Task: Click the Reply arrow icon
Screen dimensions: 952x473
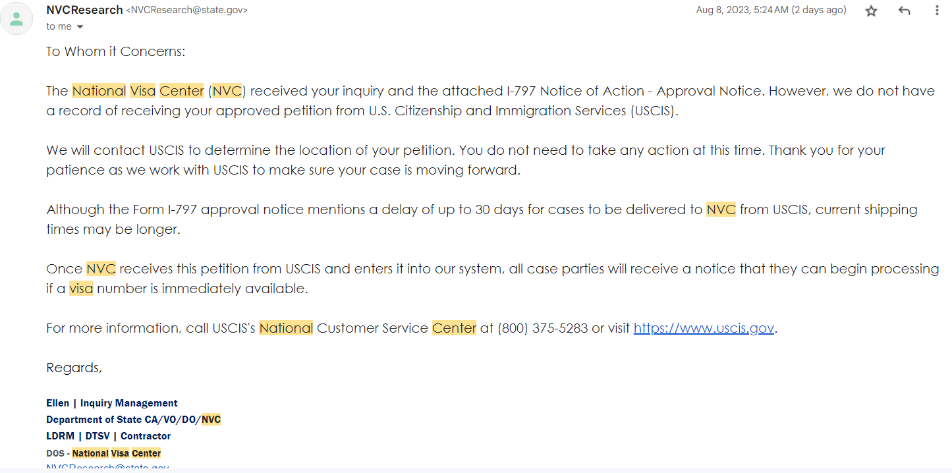Action: coord(904,11)
